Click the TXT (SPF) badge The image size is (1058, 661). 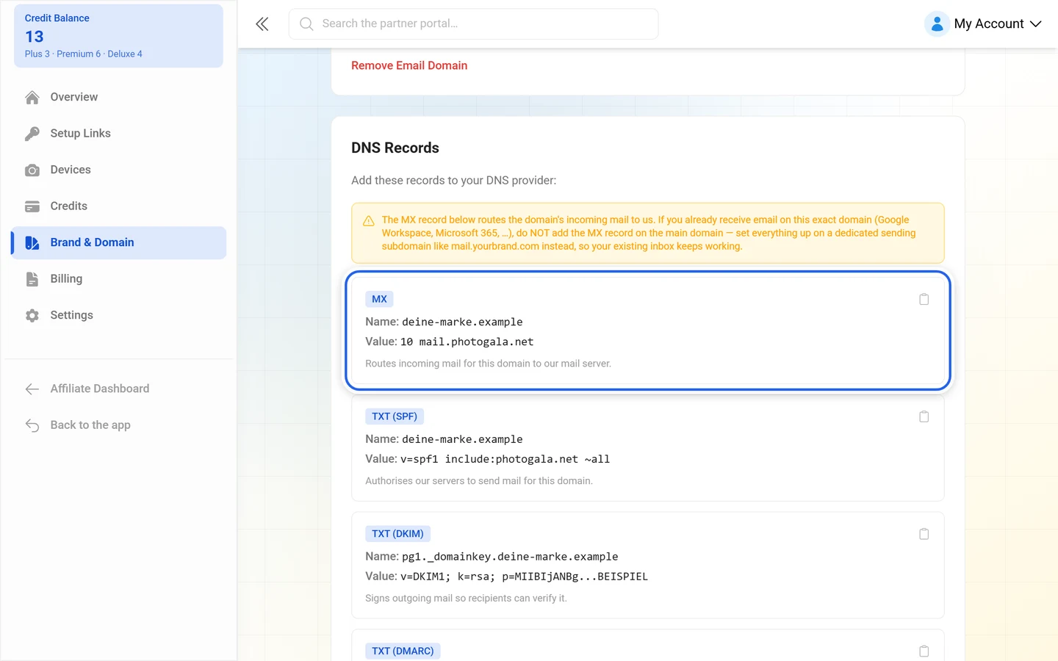pos(395,416)
